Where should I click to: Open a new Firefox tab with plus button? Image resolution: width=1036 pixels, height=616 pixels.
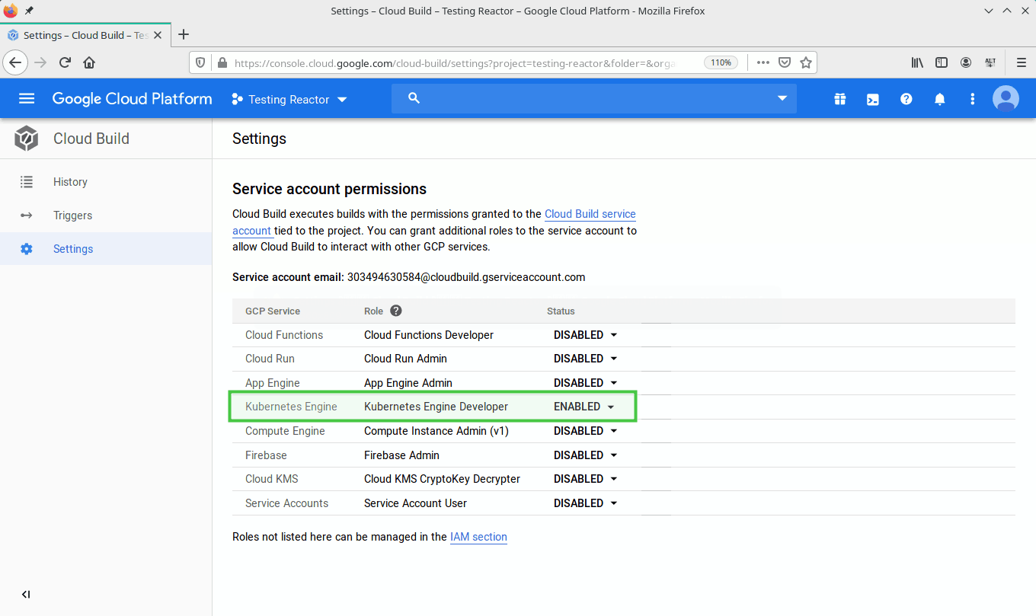(x=183, y=34)
